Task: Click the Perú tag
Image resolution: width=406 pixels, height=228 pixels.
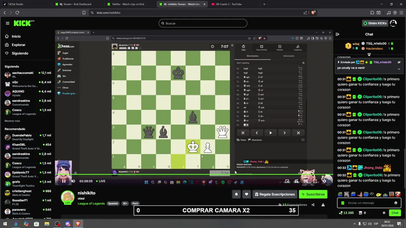Action: 135,204
